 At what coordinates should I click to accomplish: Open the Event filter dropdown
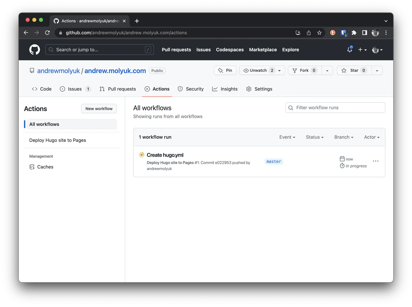click(x=287, y=137)
